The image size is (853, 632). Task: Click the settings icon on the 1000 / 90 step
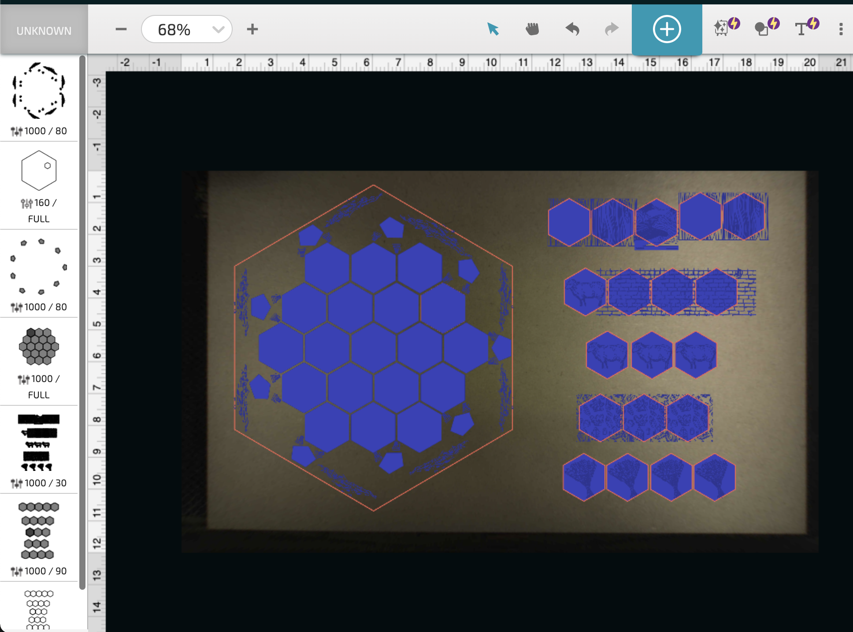tap(17, 571)
